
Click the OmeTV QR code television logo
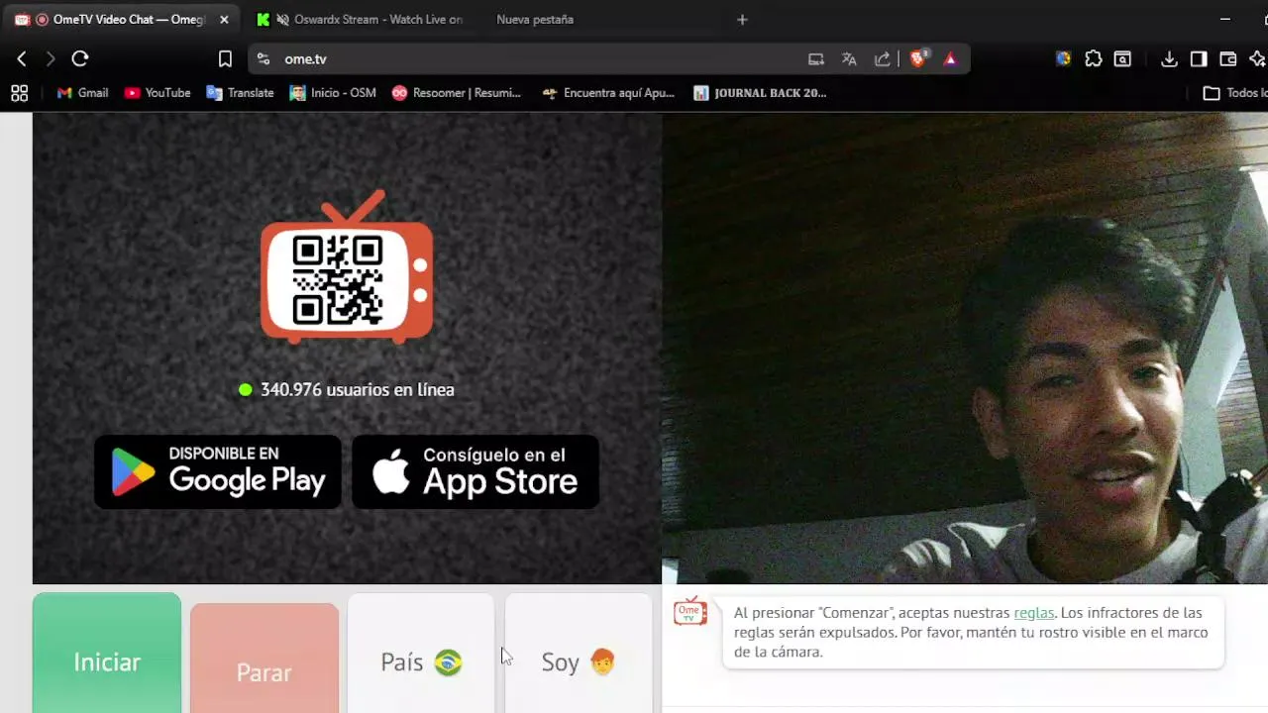tap(347, 267)
